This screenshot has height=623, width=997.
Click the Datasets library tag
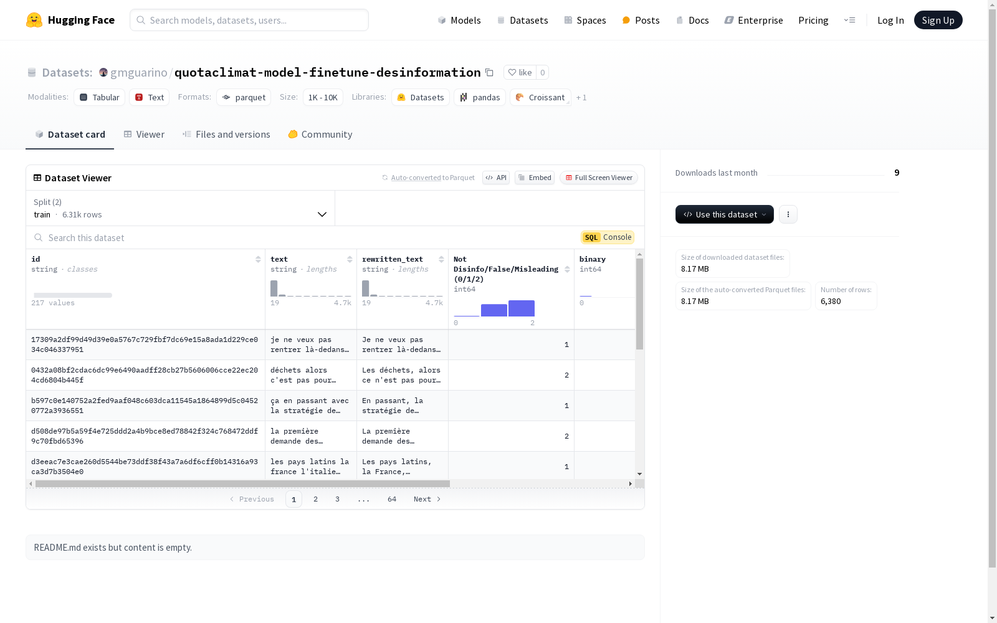point(421,97)
